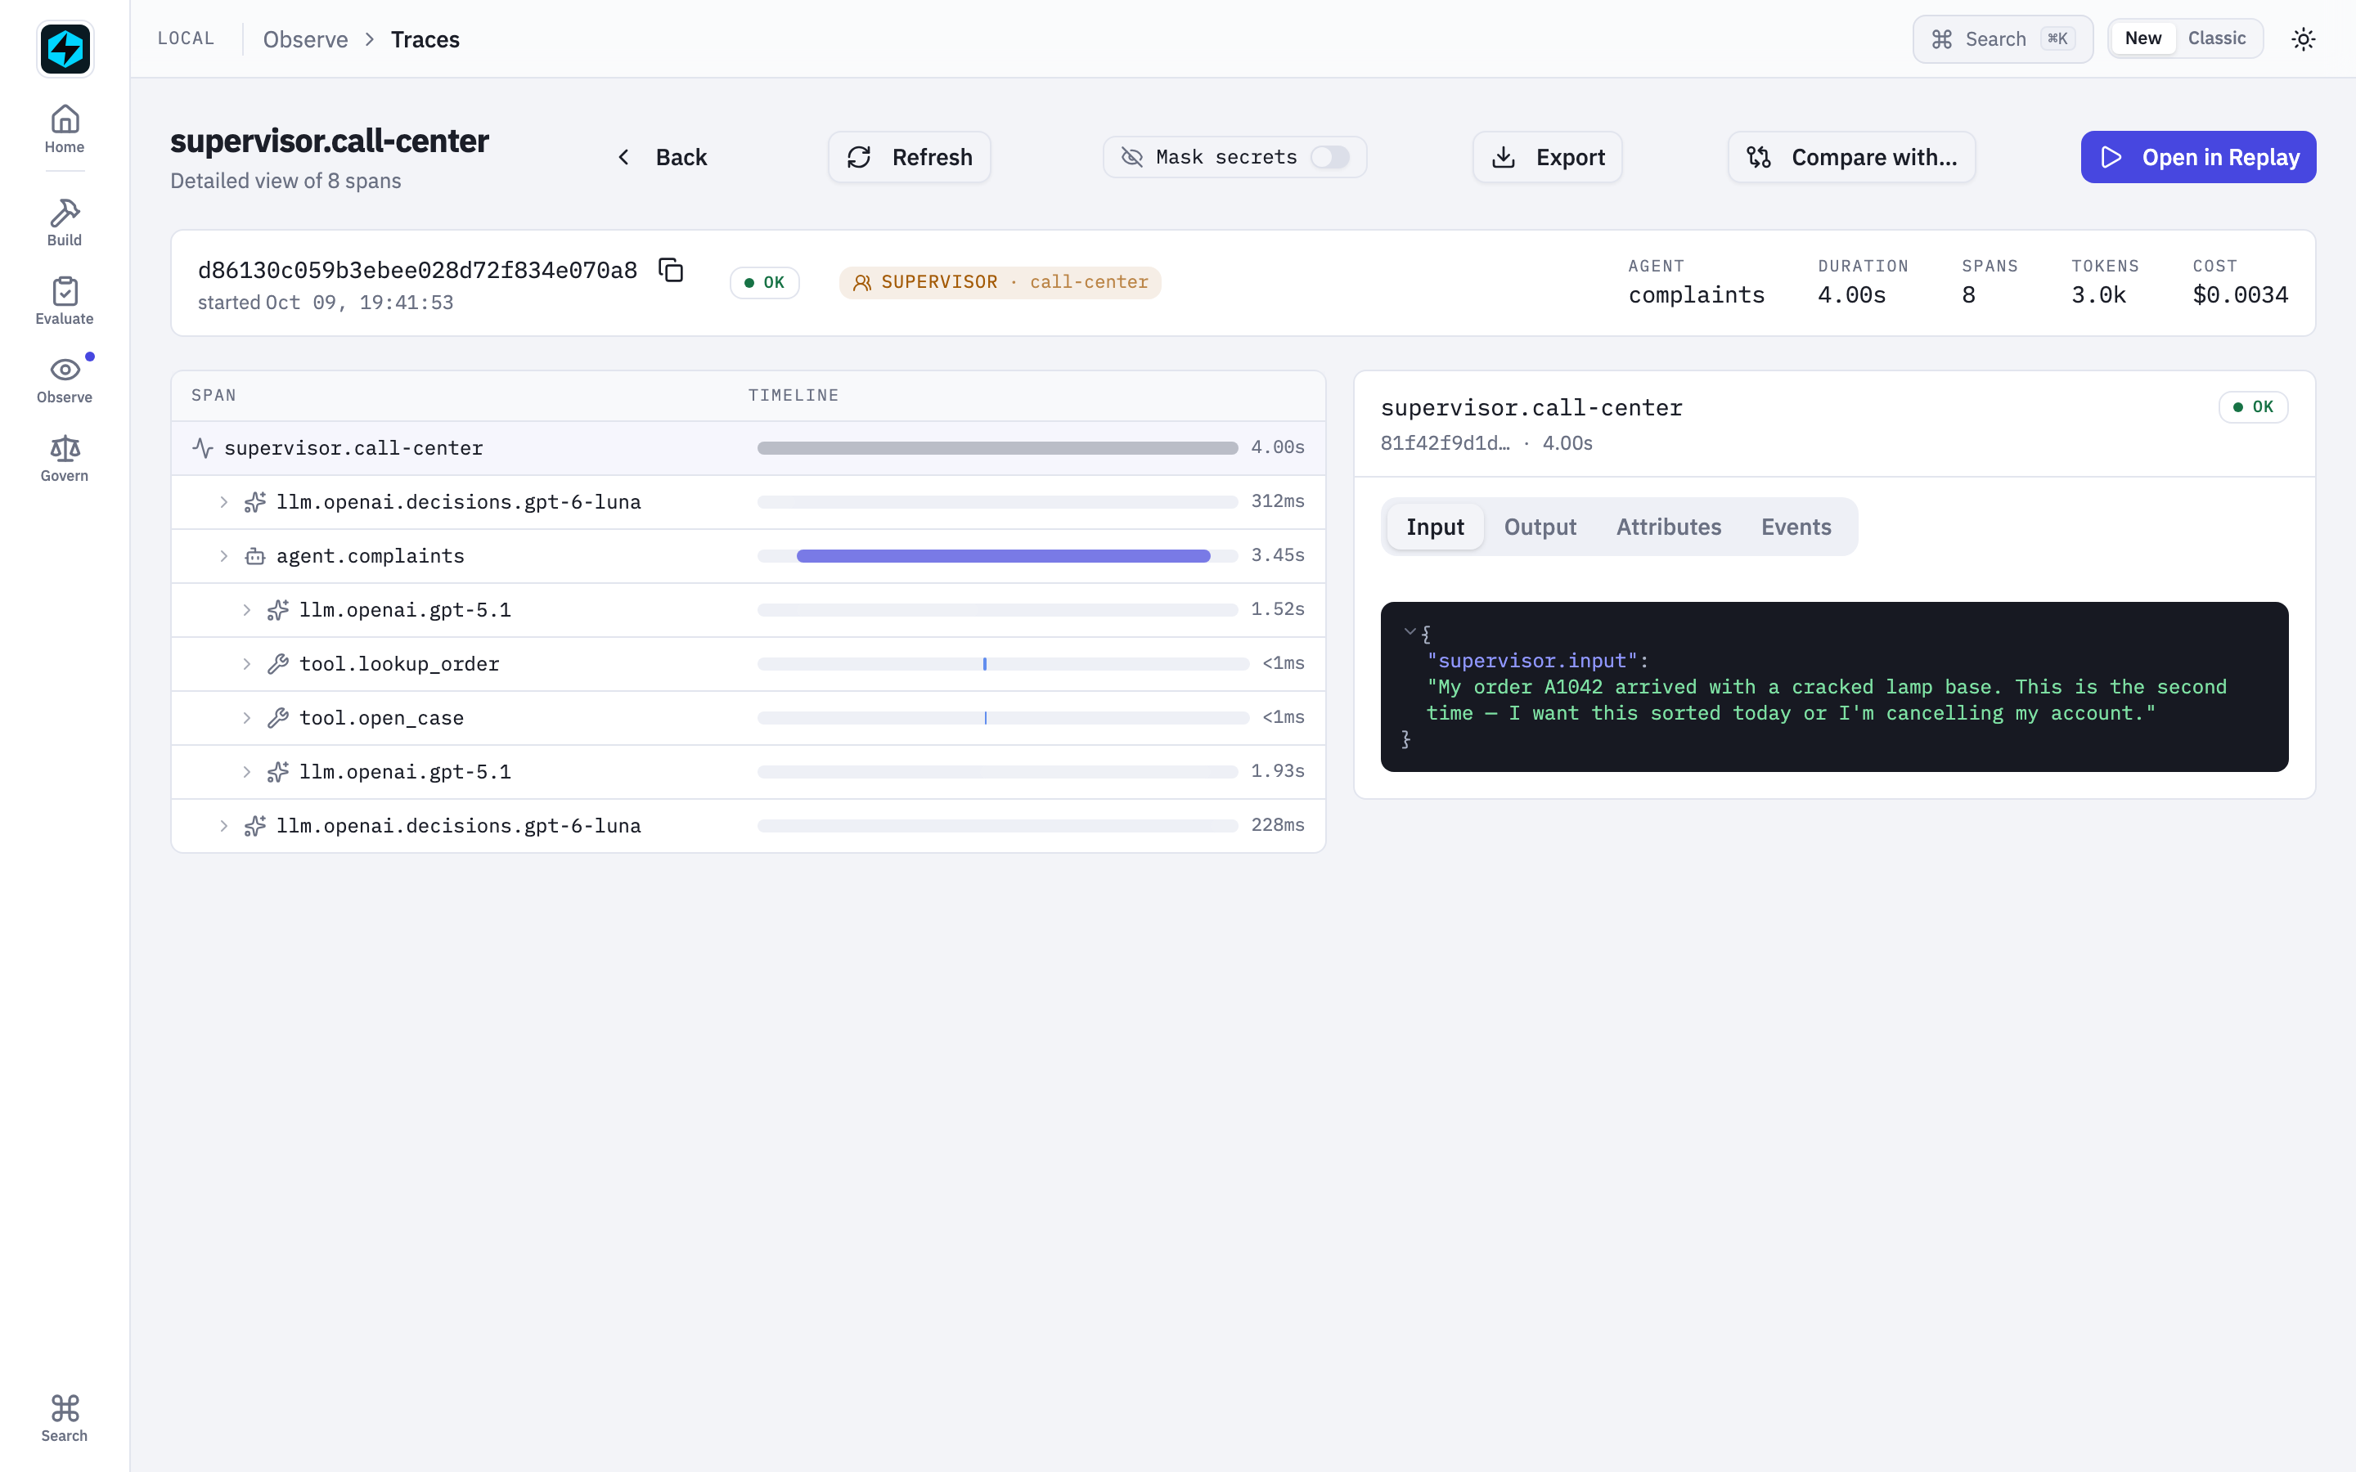Open Compare with… dialog
Viewport: 2356px width, 1472px height.
pyautogui.click(x=1850, y=157)
